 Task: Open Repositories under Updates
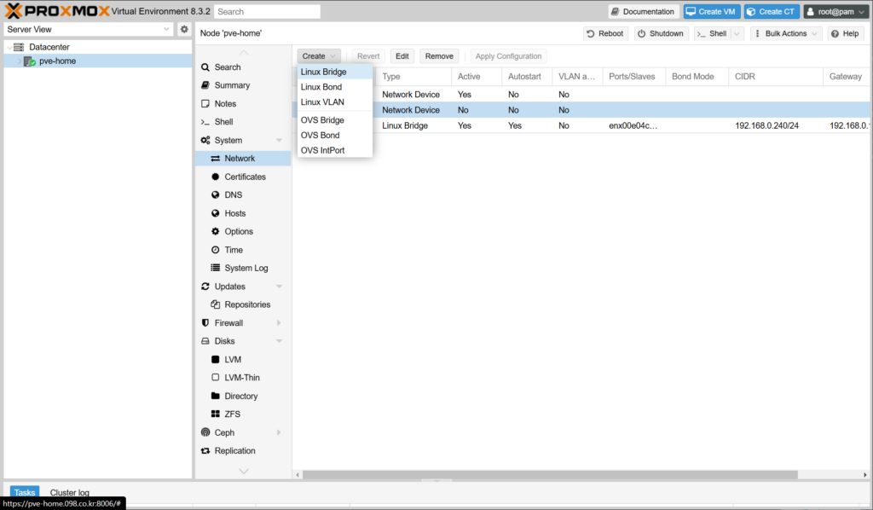[x=247, y=304]
